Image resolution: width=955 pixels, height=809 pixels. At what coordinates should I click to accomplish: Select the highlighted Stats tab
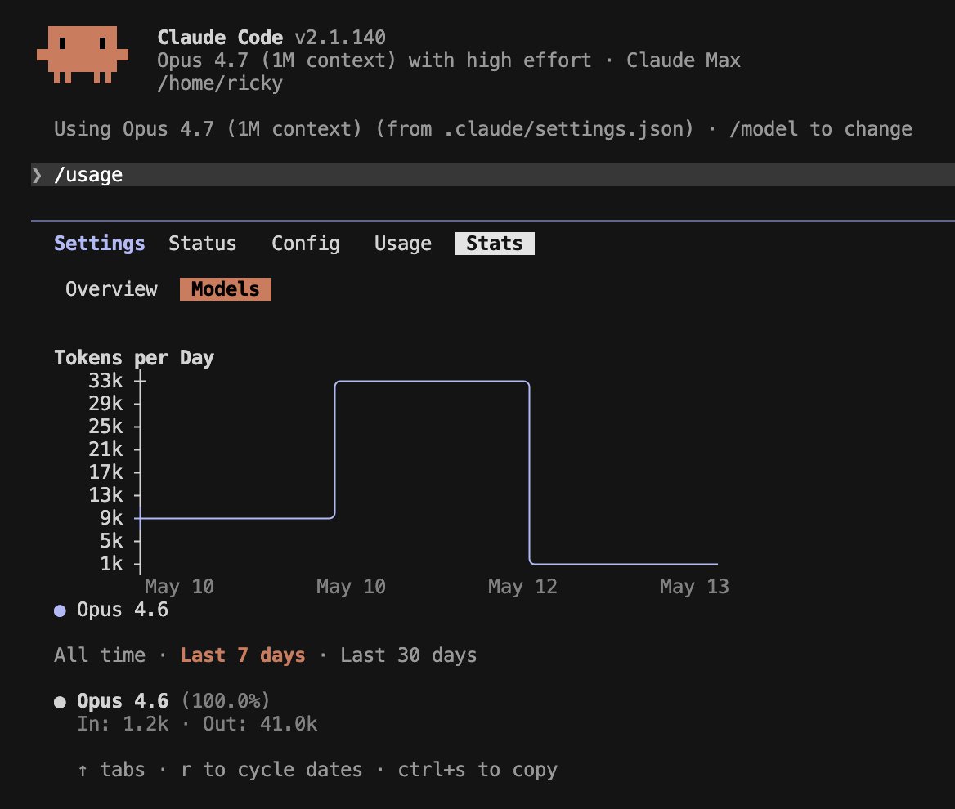click(x=495, y=244)
